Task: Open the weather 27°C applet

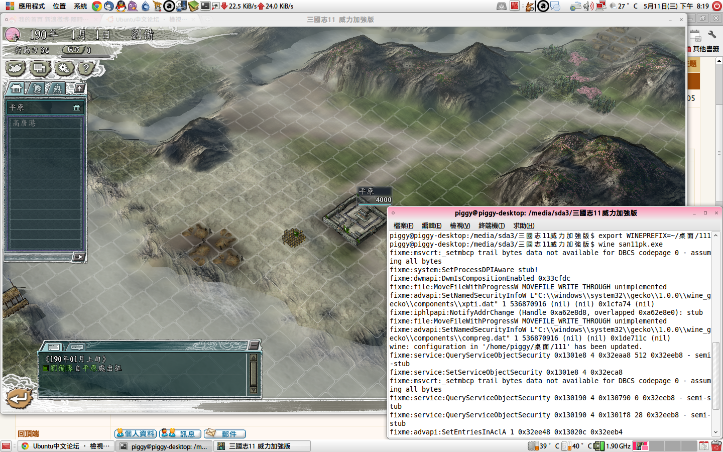Action: click(623, 6)
